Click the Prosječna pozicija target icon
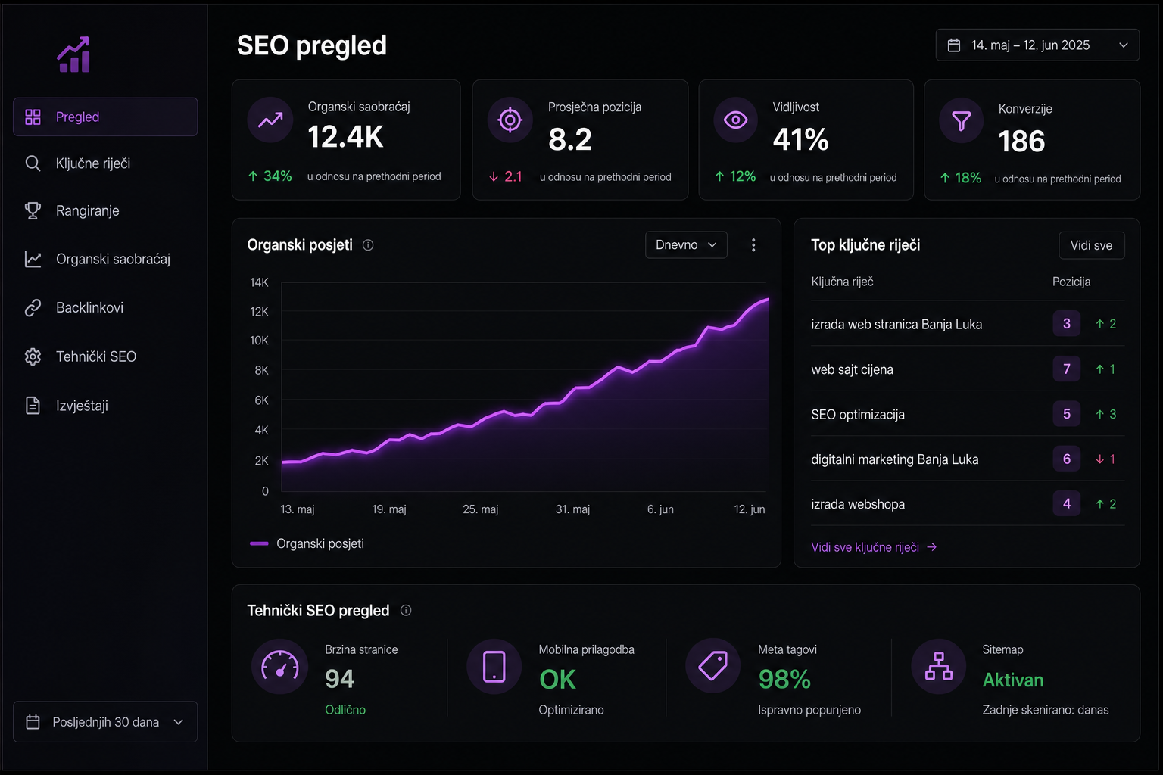Viewport: 1163px width, 775px height. coord(510,120)
